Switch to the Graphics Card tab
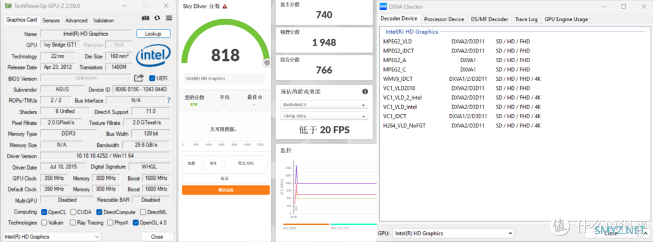 click(x=22, y=20)
